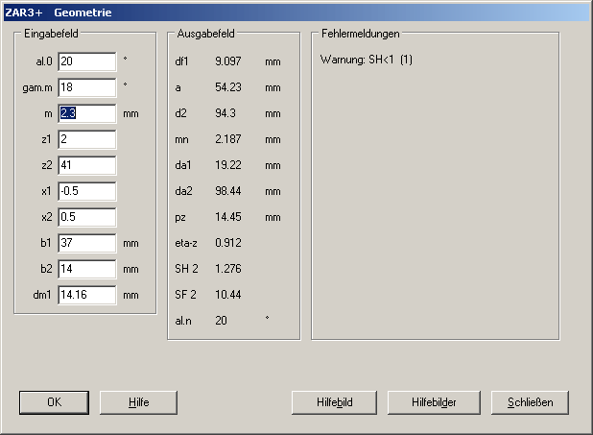Open the Hilfebilder button
The image size is (593, 435).
[434, 401]
